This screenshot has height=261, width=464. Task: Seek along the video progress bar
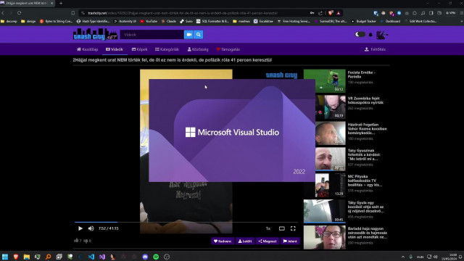186,222
